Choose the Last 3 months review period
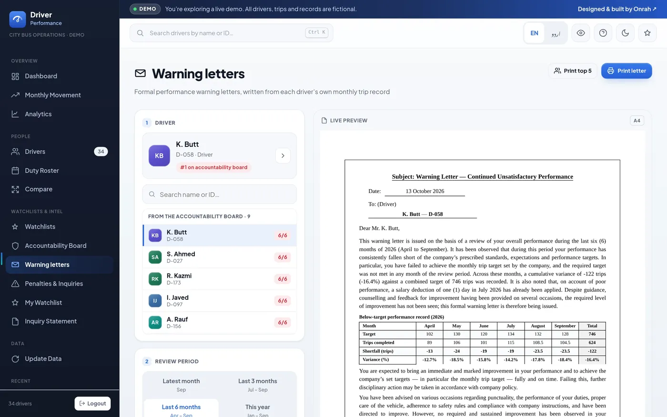 (x=258, y=385)
